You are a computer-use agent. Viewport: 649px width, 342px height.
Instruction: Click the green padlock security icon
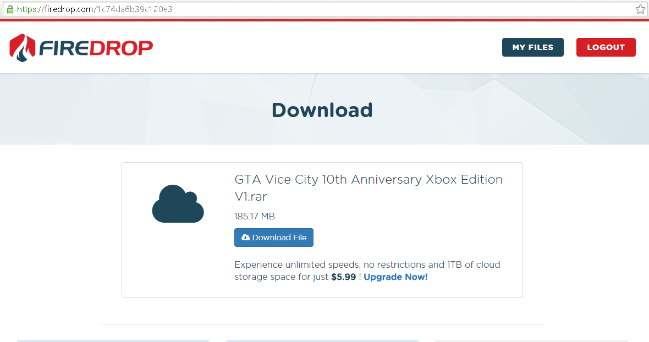coord(10,9)
